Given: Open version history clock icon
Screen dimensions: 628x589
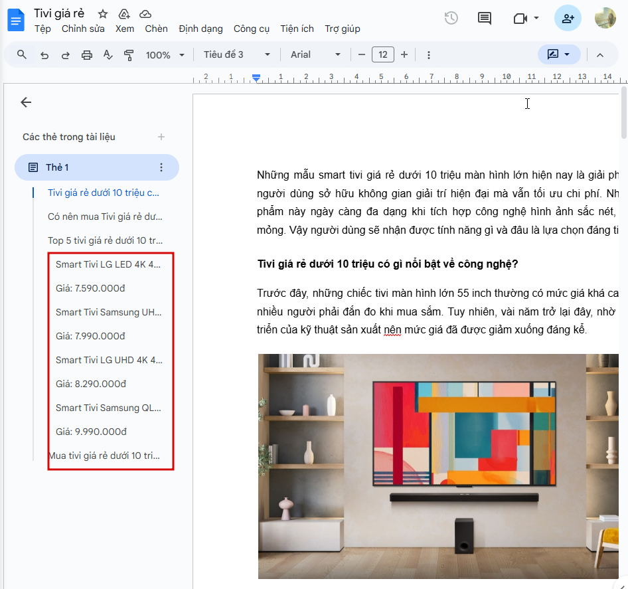Looking at the screenshot, I should tap(451, 18).
